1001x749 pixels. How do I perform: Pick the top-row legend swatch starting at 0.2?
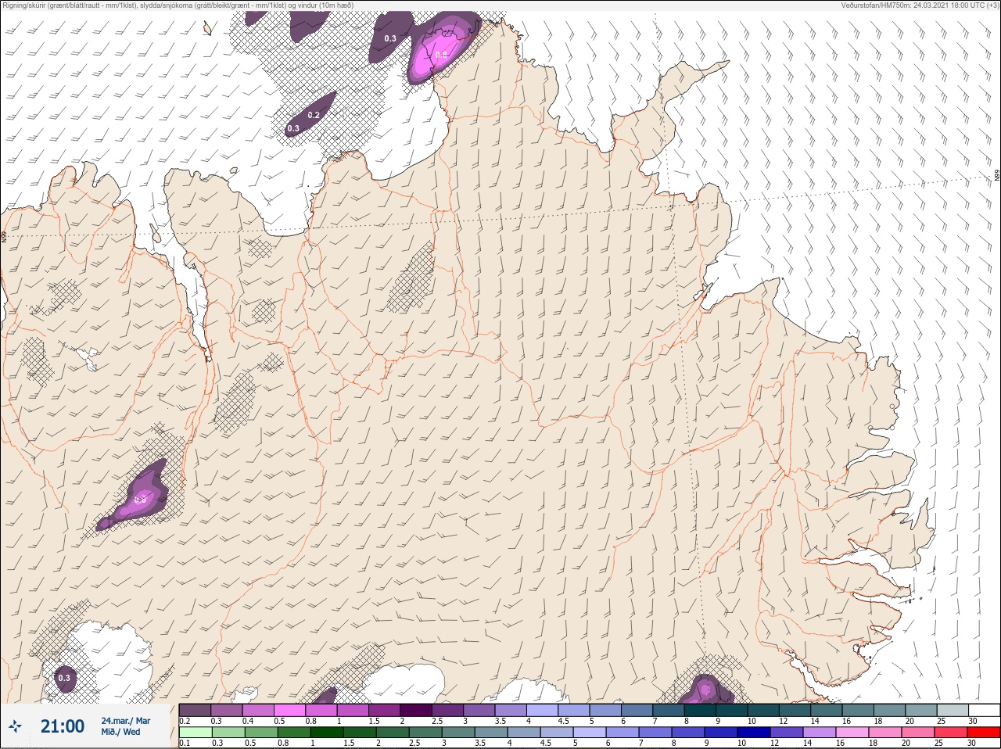click(x=195, y=710)
